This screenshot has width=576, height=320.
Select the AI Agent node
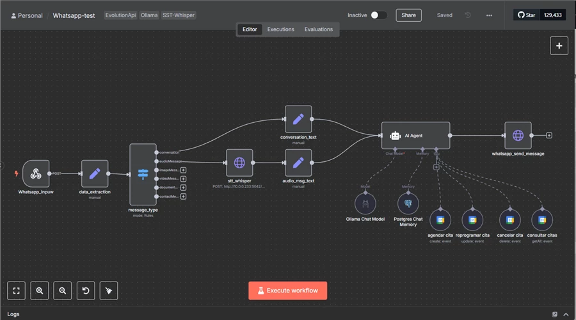coord(415,135)
